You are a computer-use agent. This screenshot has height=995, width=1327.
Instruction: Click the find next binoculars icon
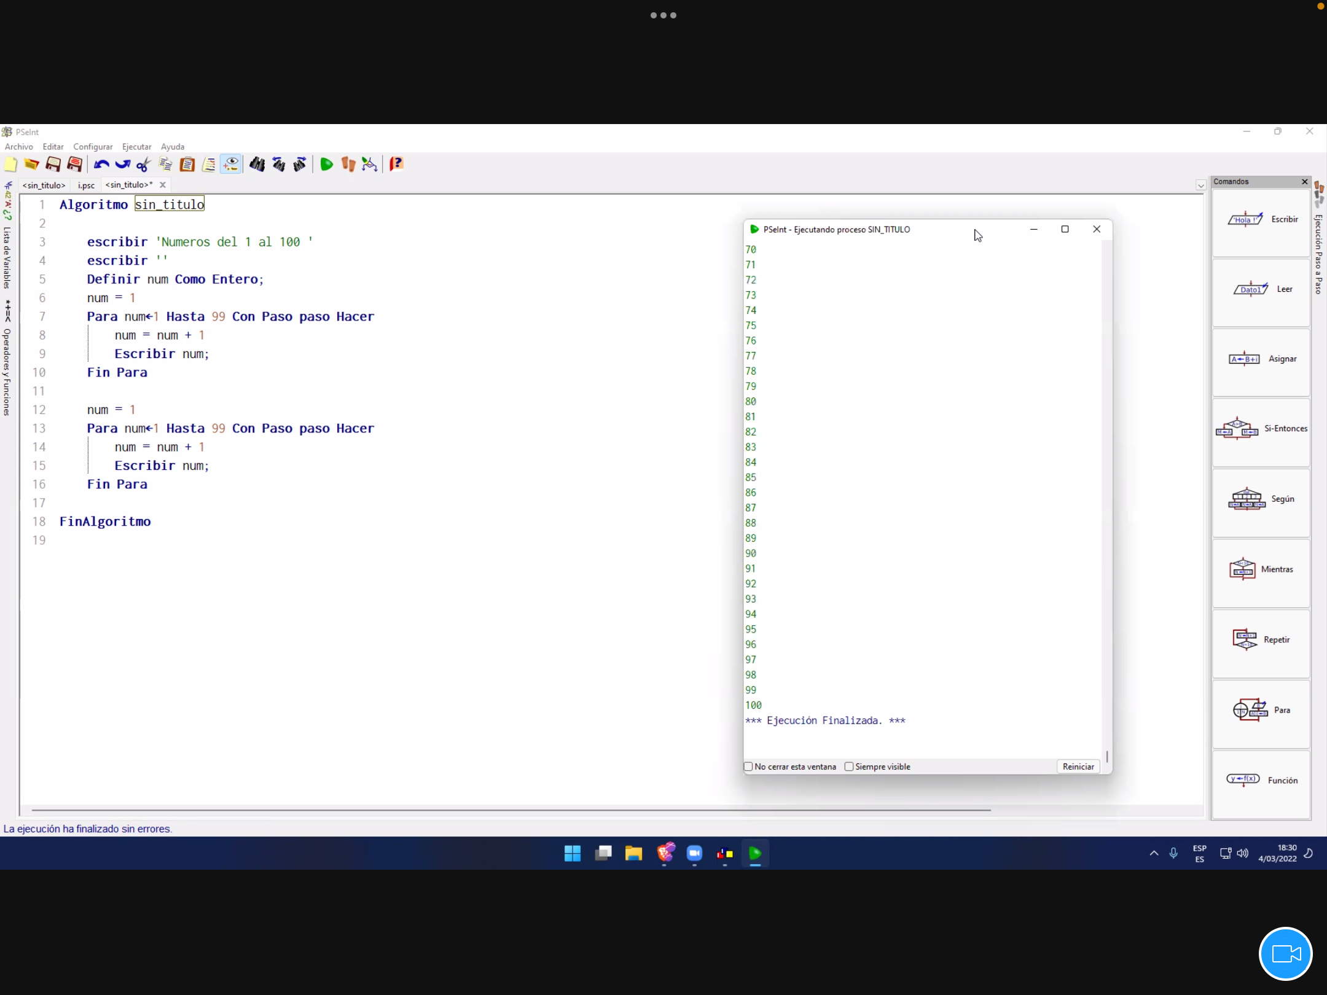click(x=300, y=164)
